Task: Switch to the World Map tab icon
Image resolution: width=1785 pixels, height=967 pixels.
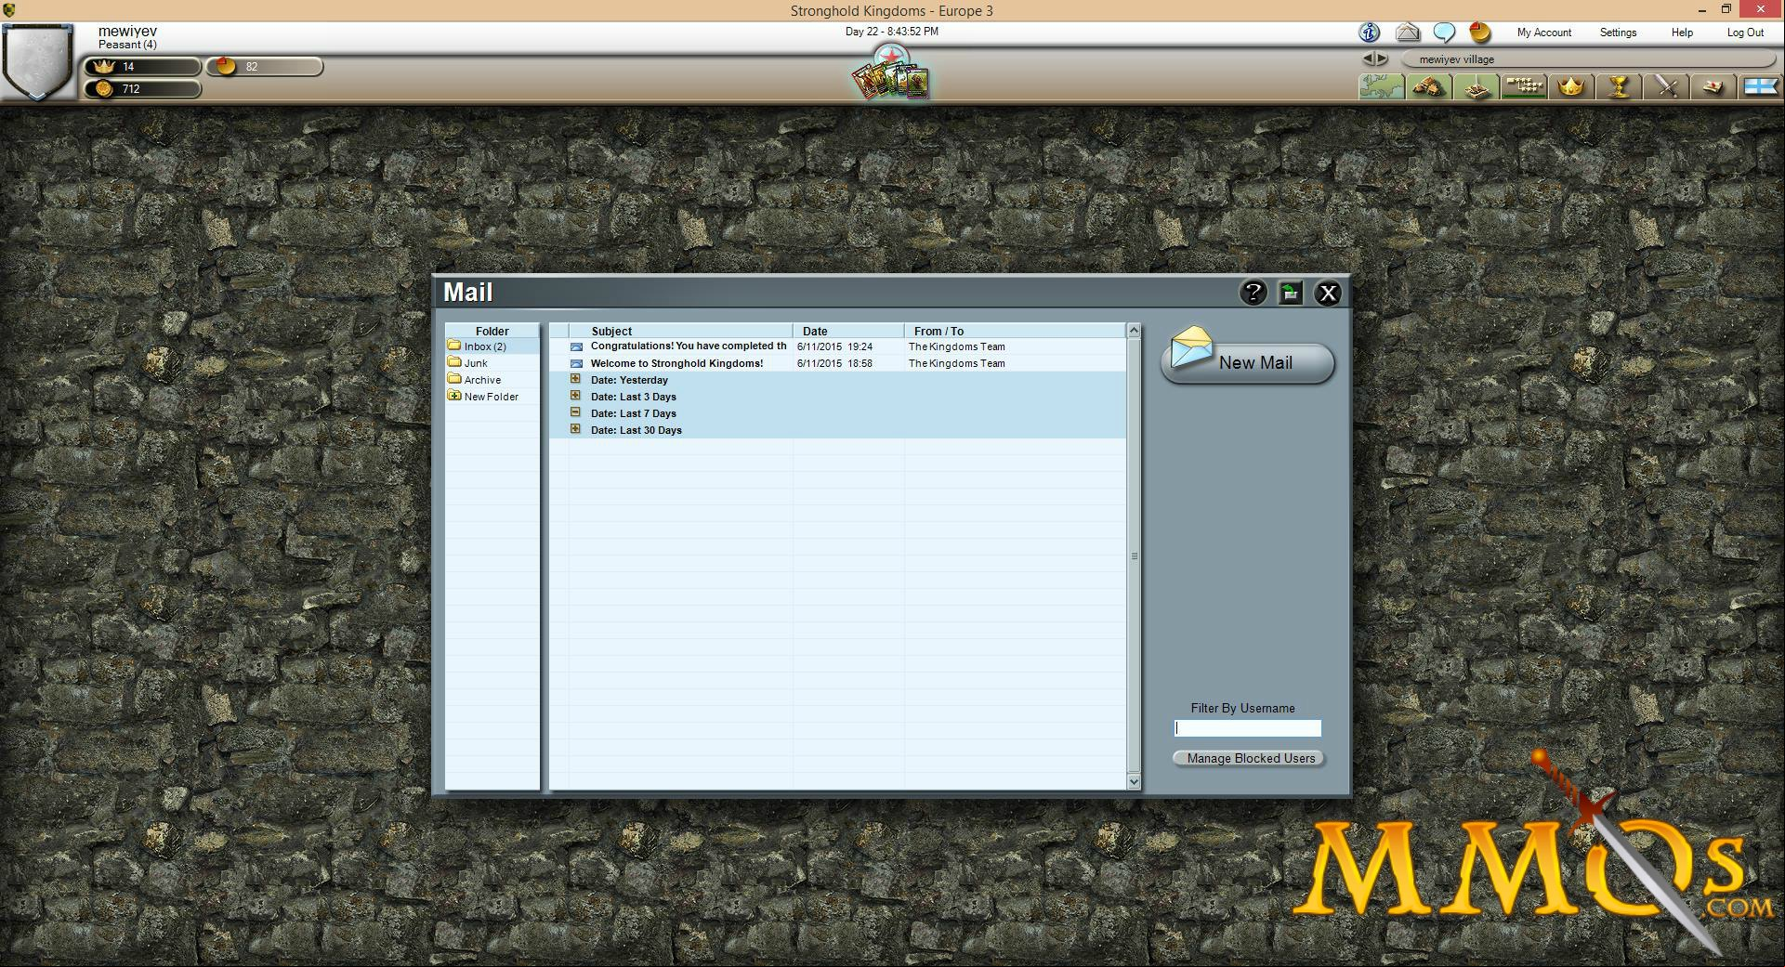Action: coord(1382,86)
